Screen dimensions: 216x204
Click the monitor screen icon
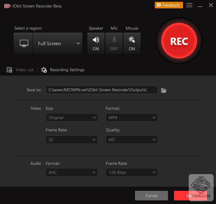[x=24, y=43]
